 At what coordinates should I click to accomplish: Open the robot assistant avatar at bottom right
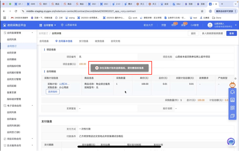(231, 142)
